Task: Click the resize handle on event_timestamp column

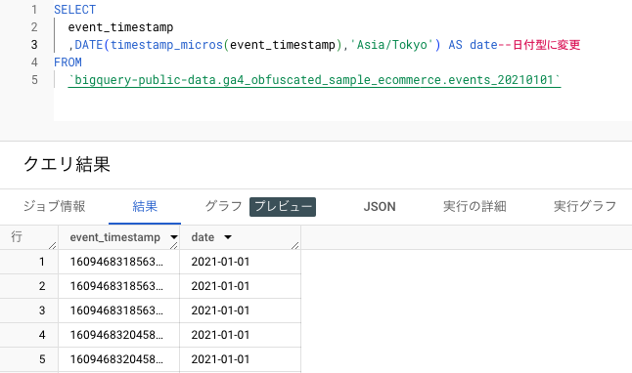Action: coord(174,245)
